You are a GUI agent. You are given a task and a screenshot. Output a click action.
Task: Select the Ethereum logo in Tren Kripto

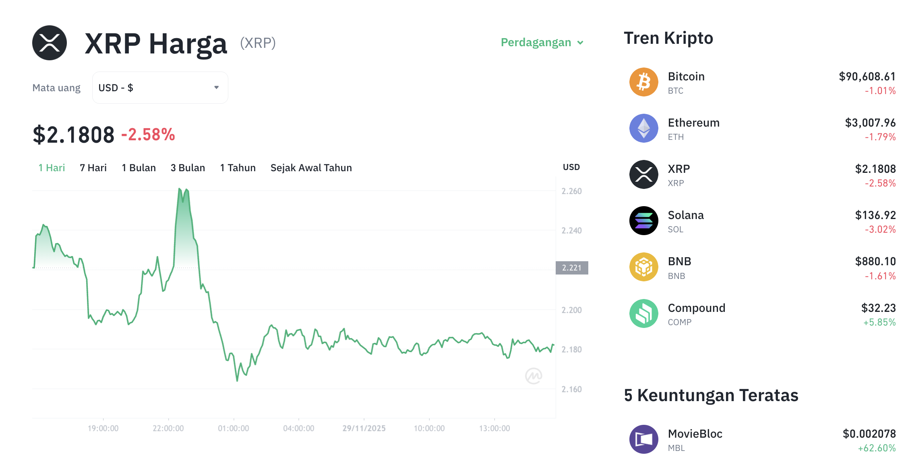(x=643, y=128)
